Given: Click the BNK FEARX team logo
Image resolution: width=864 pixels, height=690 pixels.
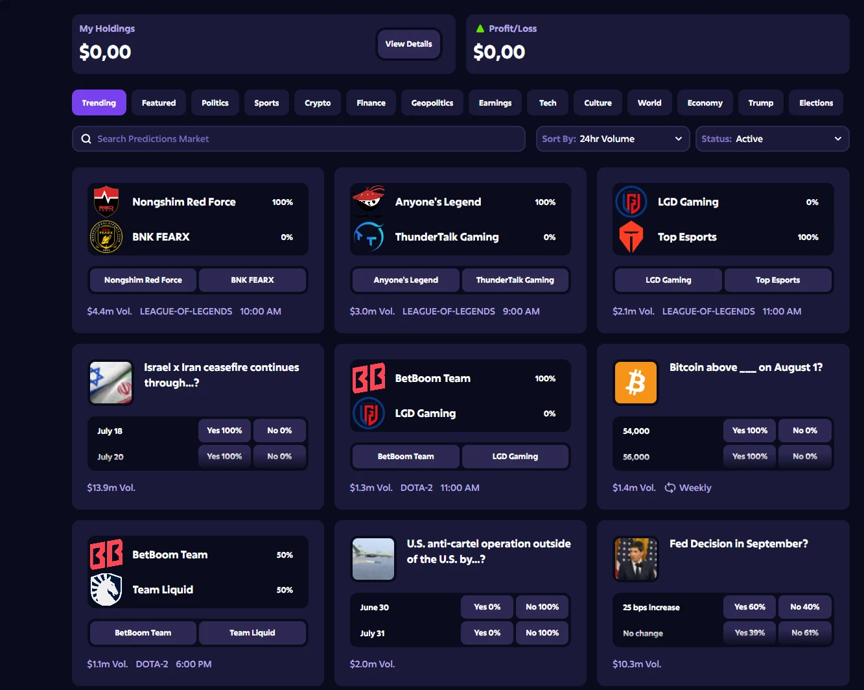Looking at the screenshot, I should pos(106,237).
